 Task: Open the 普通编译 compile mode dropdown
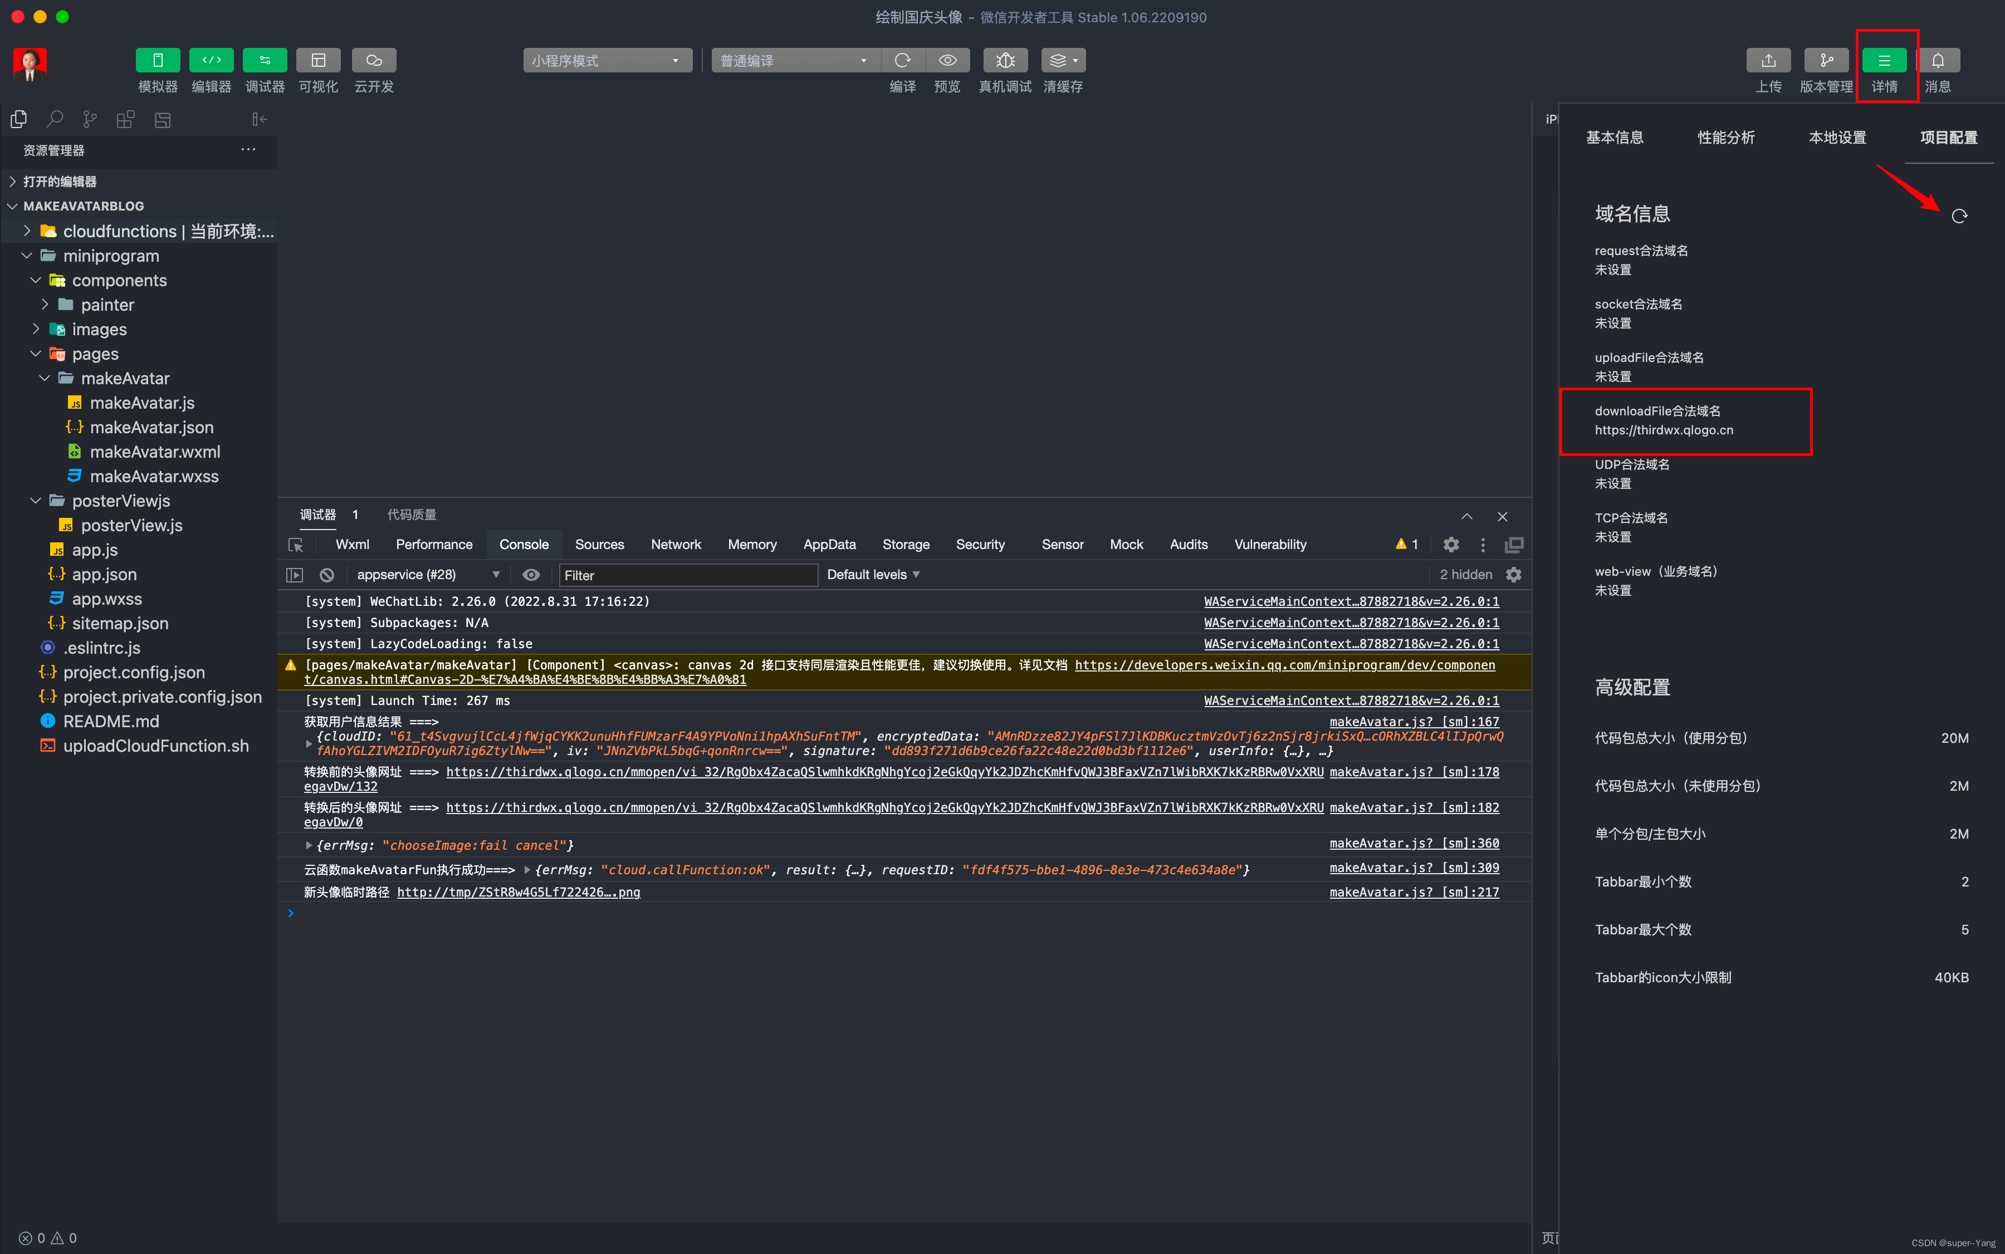coord(795,61)
